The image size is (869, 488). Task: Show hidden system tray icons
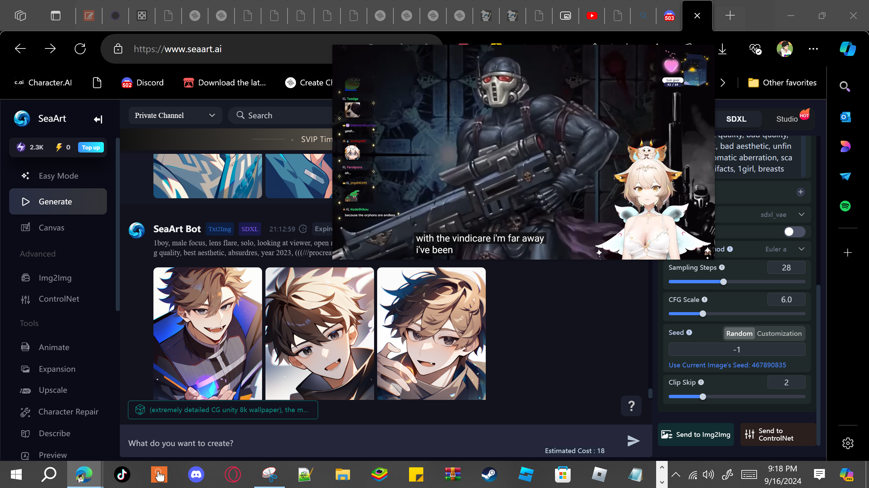click(x=676, y=474)
